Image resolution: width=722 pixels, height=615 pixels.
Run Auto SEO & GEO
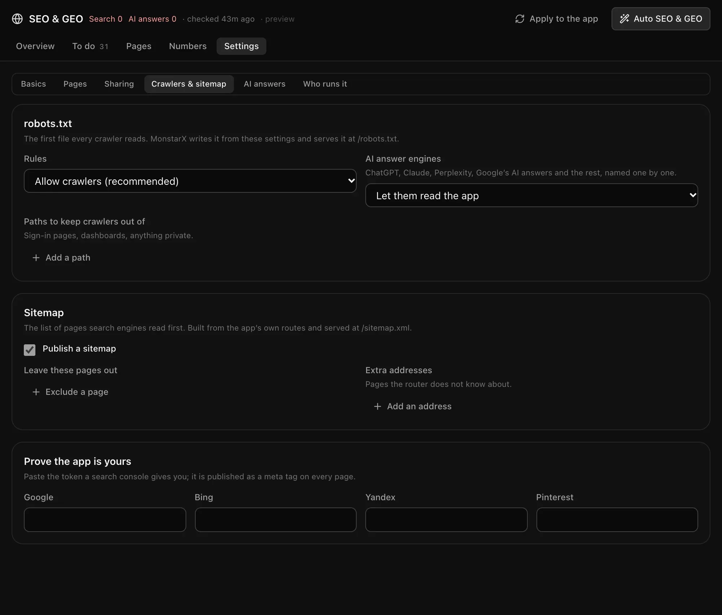click(x=661, y=19)
